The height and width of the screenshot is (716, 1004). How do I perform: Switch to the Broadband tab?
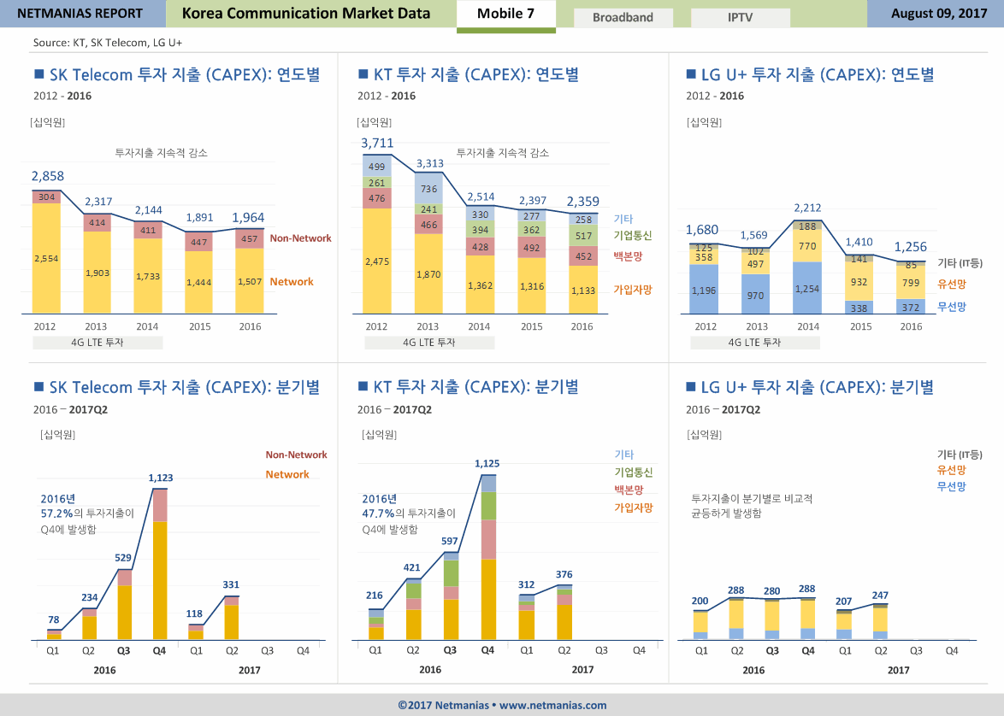[x=623, y=17]
